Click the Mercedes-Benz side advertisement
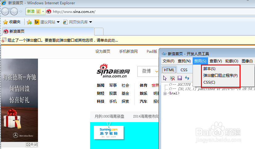Viewport: 255px width, 149px height. point(19,100)
